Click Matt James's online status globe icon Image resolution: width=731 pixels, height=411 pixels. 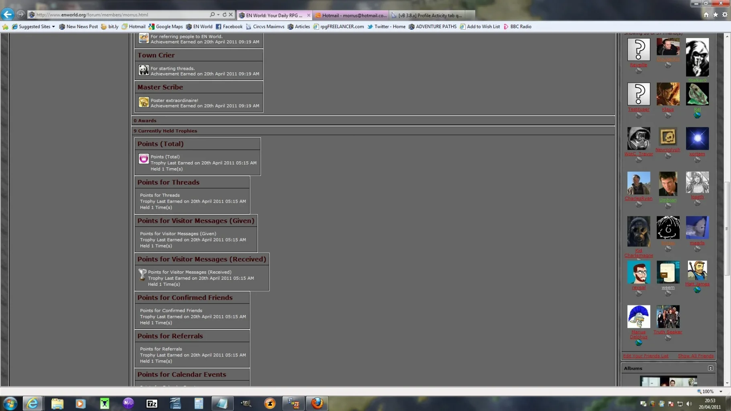[x=697, y=290]
